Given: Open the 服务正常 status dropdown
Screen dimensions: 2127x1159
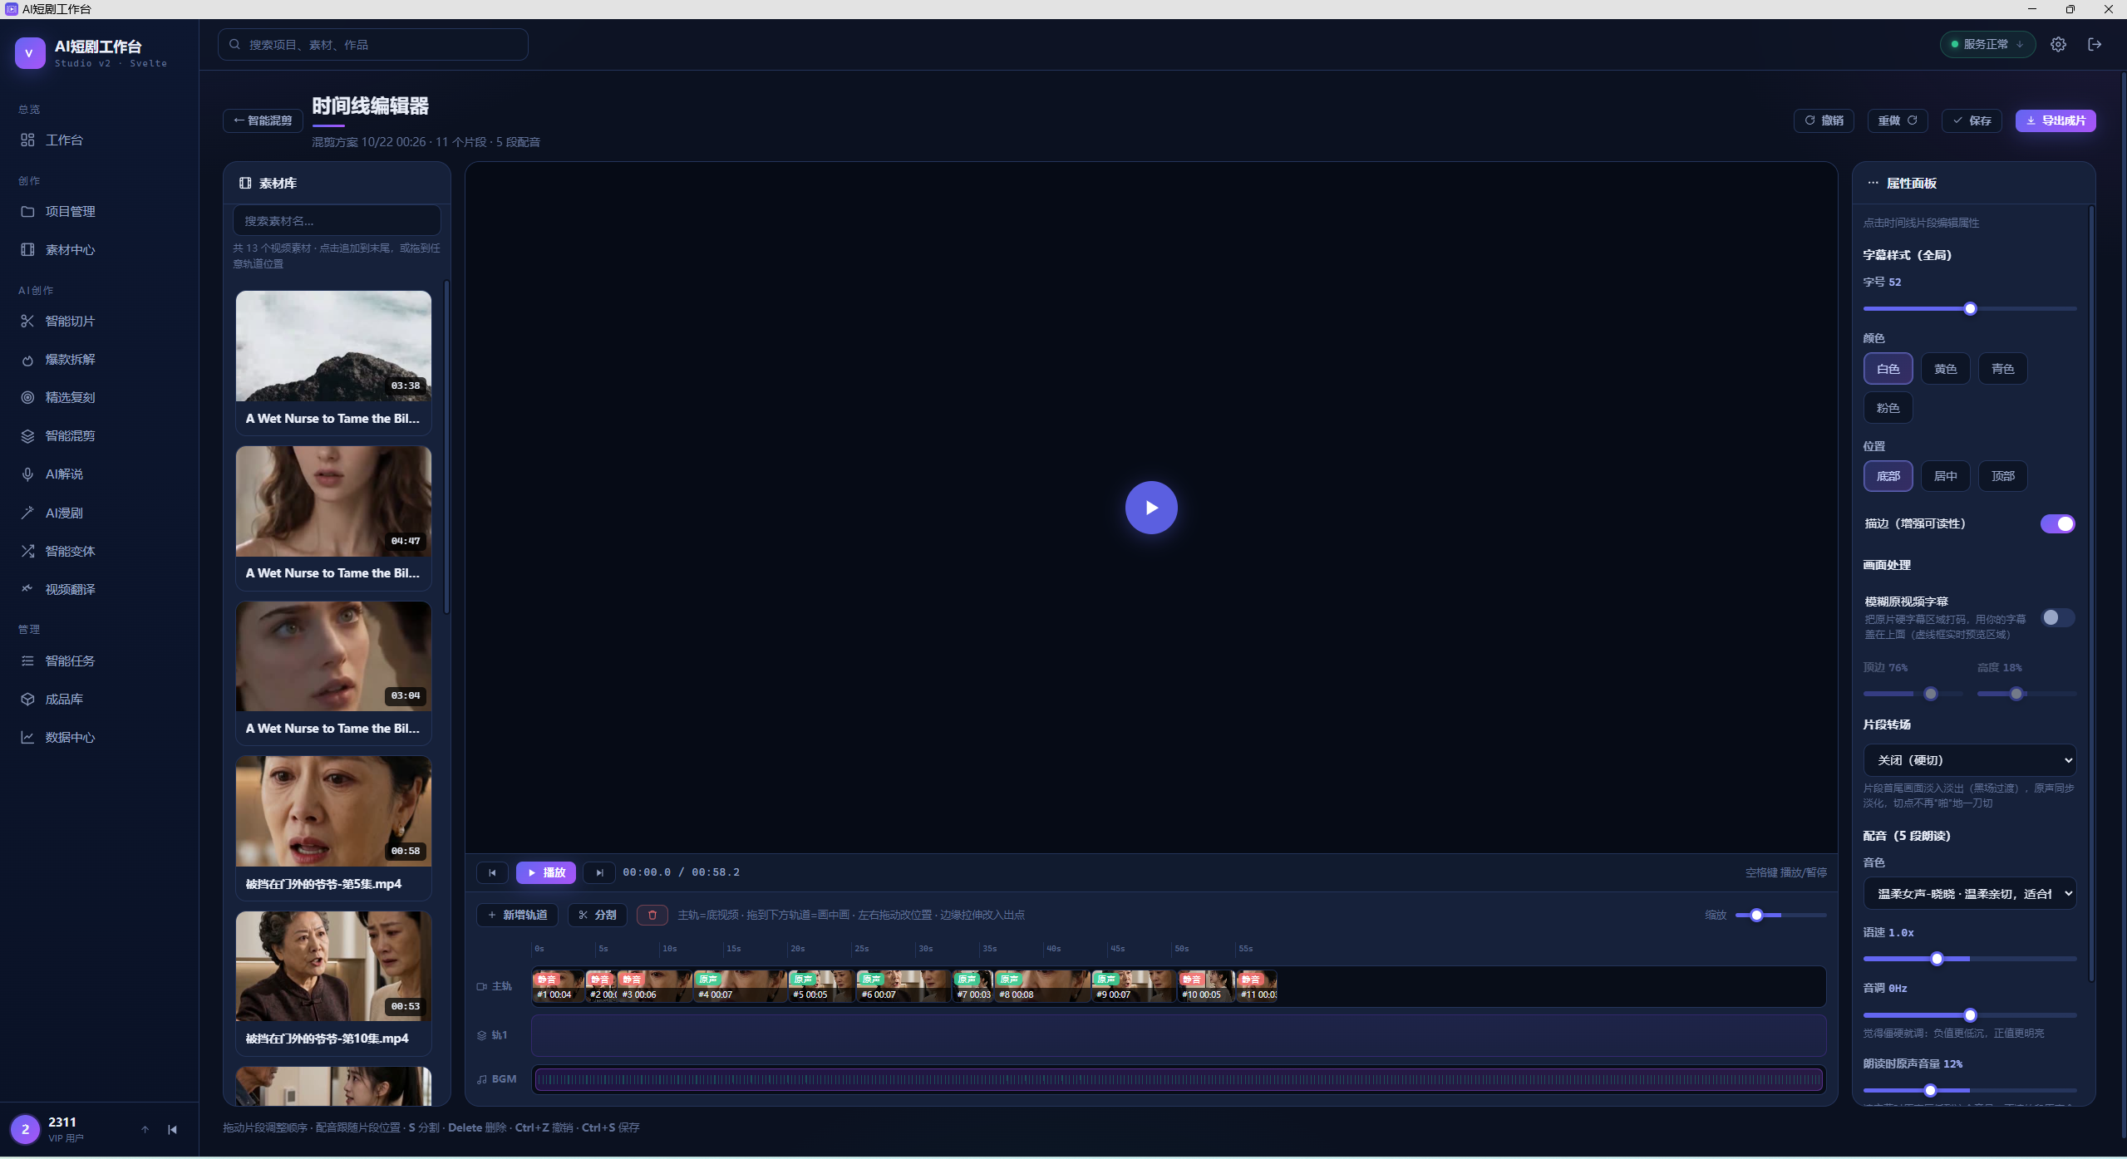Looking at the screenshot, I should [x=1987, y=45].
